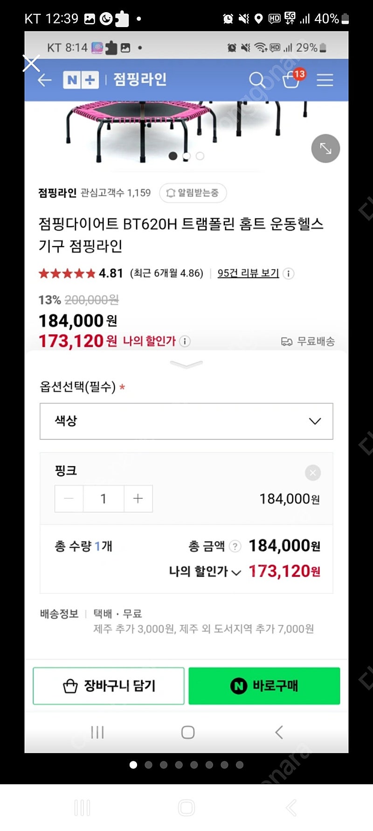Tap the 장바구니 담기 button
Image resolution: width=373 pixels, height=831 pixels.
(x=109, y=686)
